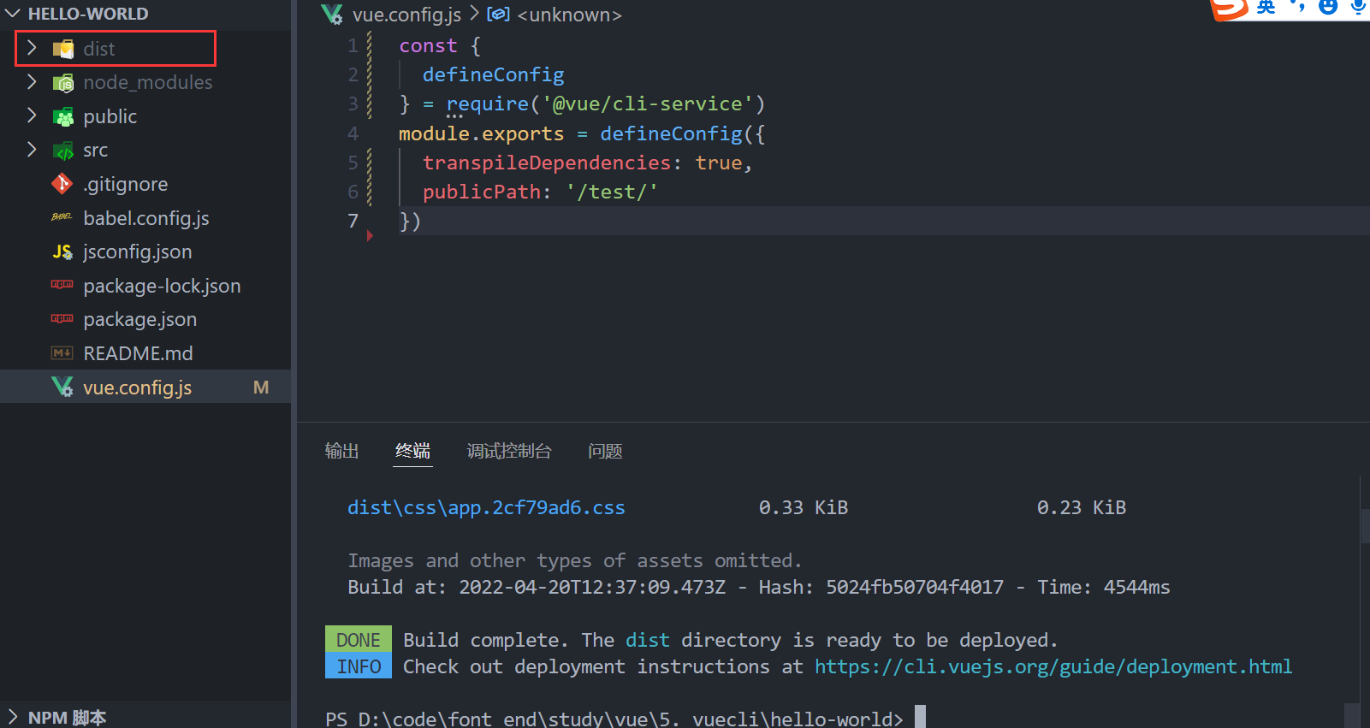The image size is (1370, 728).
Task: Click the public folder icon
Action: (x=63, y=116)
